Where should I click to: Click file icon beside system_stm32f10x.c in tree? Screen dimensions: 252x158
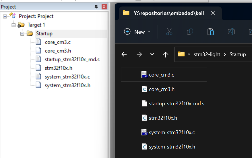[x=38, y=76]
